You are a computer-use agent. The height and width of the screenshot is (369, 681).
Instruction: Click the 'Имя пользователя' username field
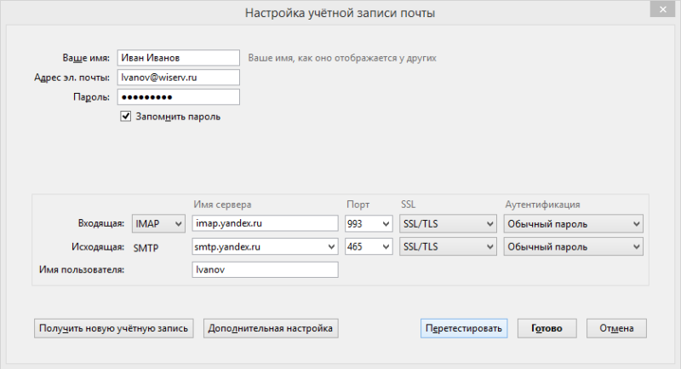tap(265, 269)
